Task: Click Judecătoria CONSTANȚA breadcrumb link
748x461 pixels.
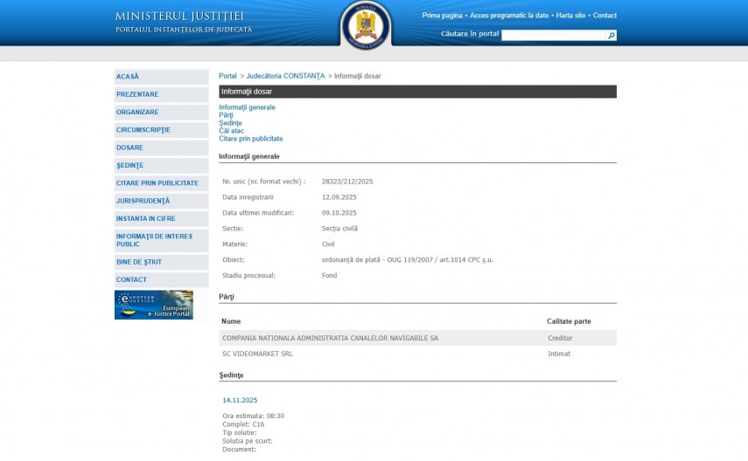Action: pyautogui.click(x=285, y=76)
